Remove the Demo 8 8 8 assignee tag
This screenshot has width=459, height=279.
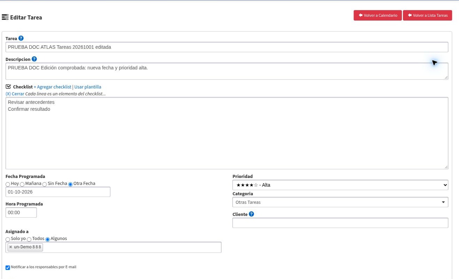coord(10,247)
